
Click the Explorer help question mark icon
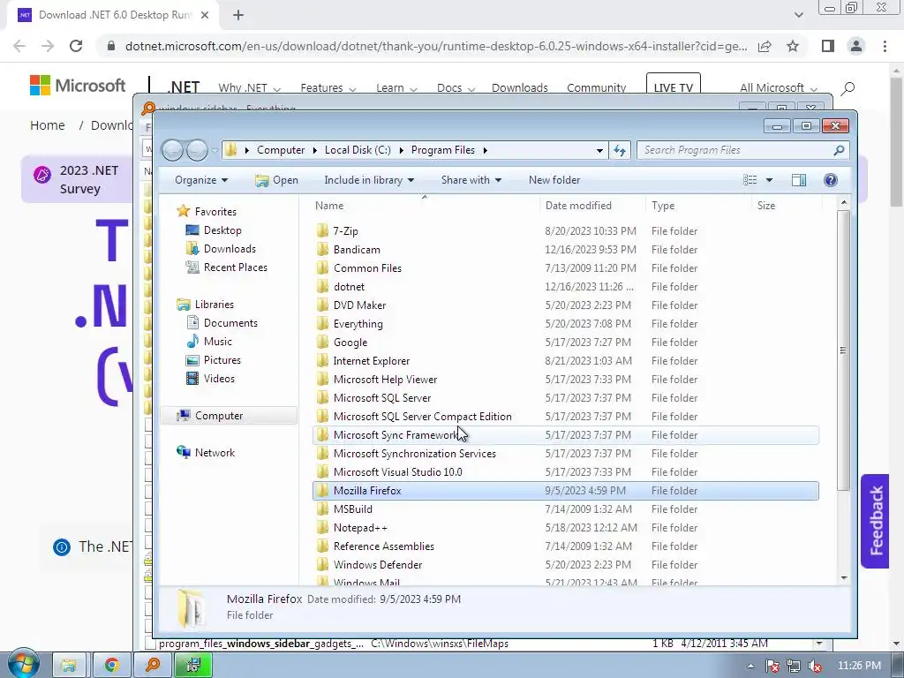point(830,180)
